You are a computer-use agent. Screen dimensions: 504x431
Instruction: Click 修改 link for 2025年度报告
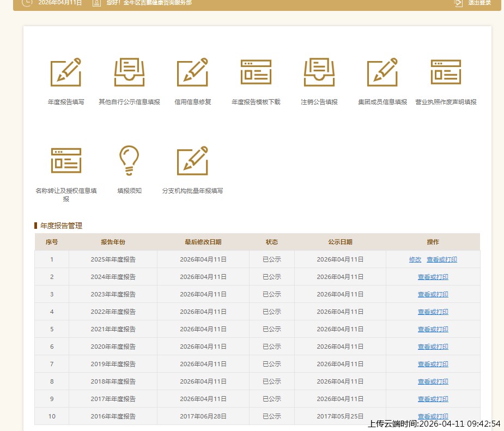click(x=415, y=259)
